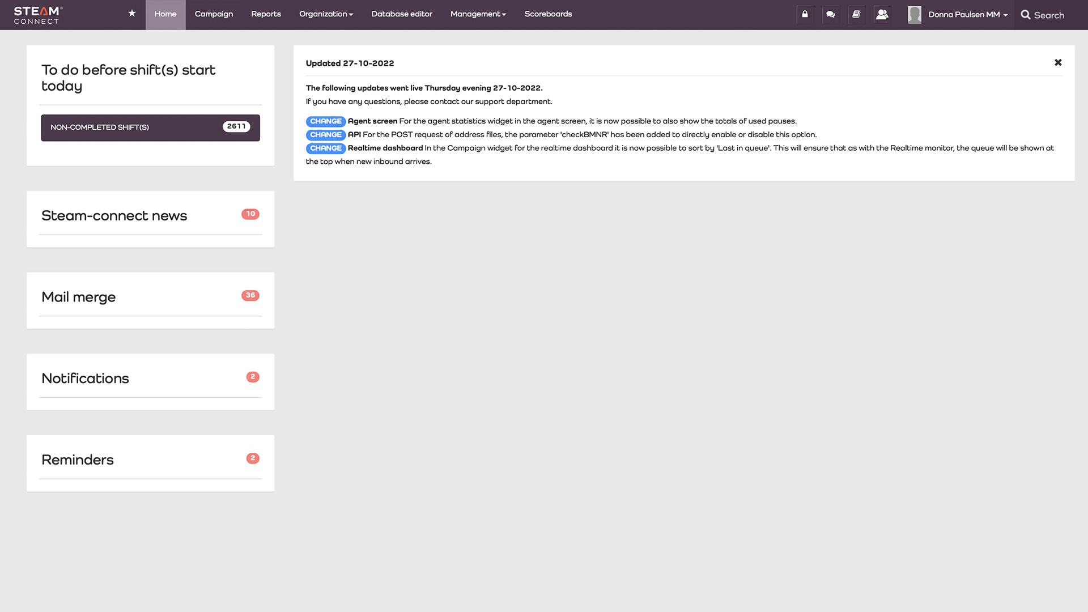Go to the Campaign tab
Viewport: 1088px width, 612px height.
pyautogui.click(x=214, y=14)
